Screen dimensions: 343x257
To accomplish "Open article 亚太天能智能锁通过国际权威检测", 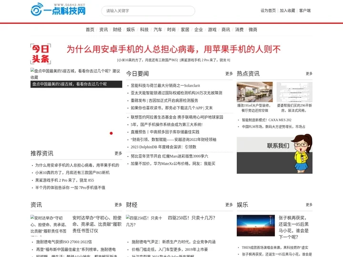I will (176, 93).
